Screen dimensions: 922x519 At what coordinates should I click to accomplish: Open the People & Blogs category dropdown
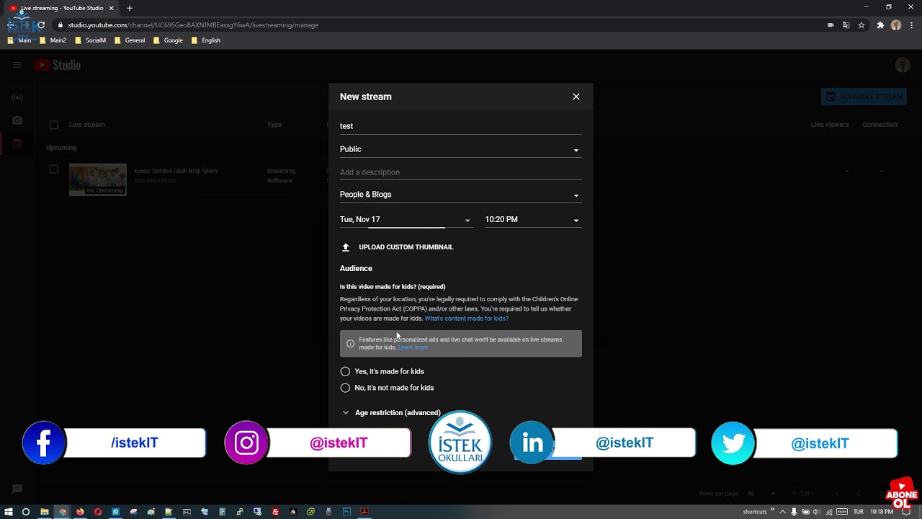pos(460,195)
